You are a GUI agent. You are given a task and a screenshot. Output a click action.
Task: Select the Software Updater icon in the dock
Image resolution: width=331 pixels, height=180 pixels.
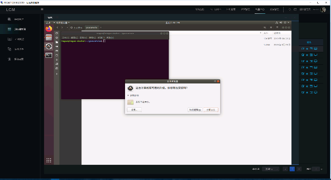(x=49, y=46)
